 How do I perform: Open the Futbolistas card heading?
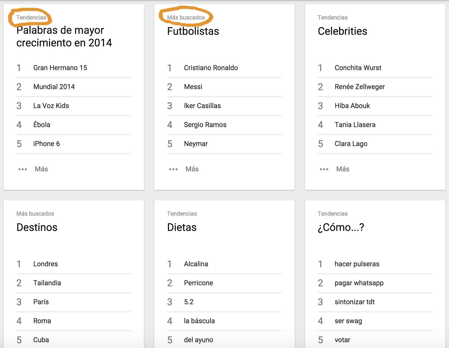(x=193, y=31)
